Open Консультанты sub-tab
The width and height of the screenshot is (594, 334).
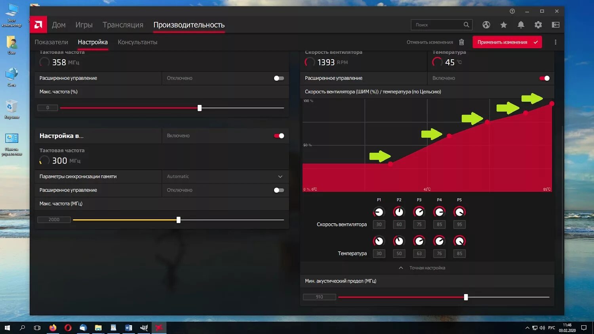(137, 42)
